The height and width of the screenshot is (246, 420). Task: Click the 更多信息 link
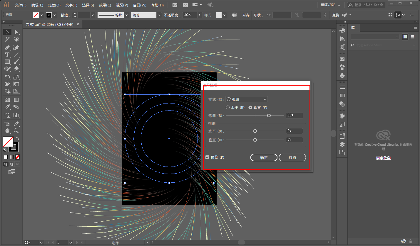[x=383, y=158]
